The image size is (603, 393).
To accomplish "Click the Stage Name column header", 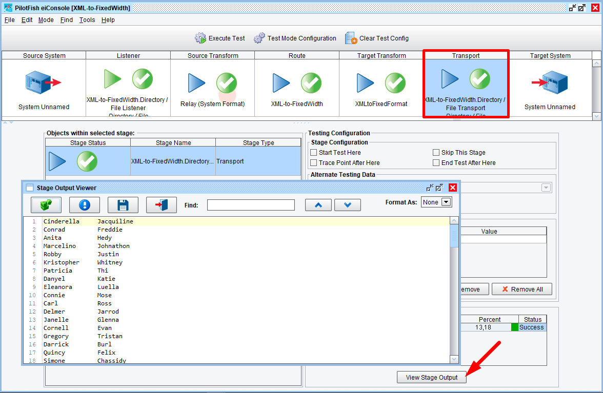I will [173, 142].
